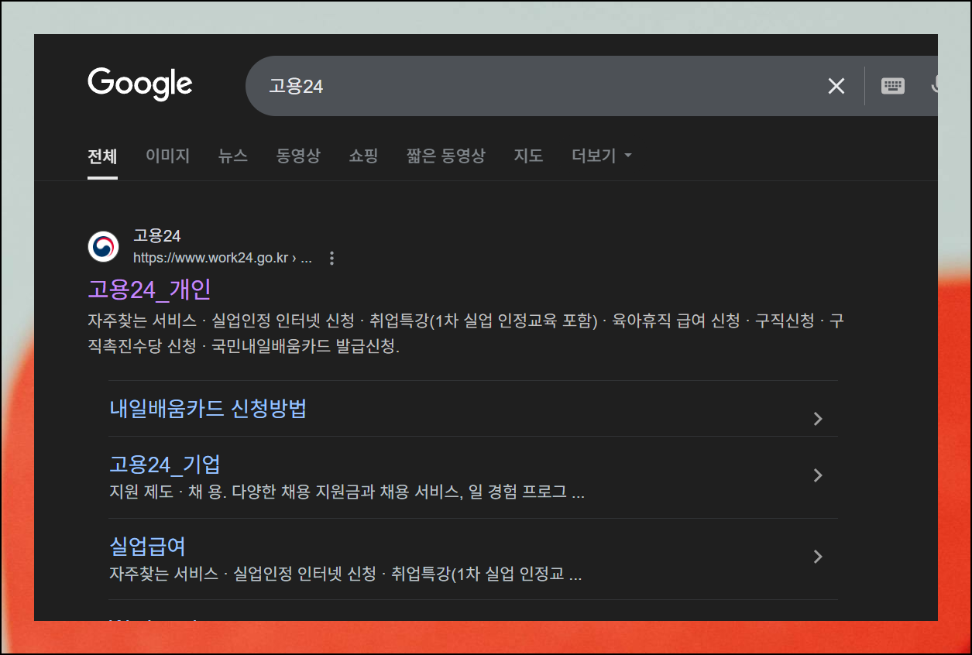The width and height of the screenshot is (972, 655).
Task: Click the Google logo
Action: tap(140, 84)
